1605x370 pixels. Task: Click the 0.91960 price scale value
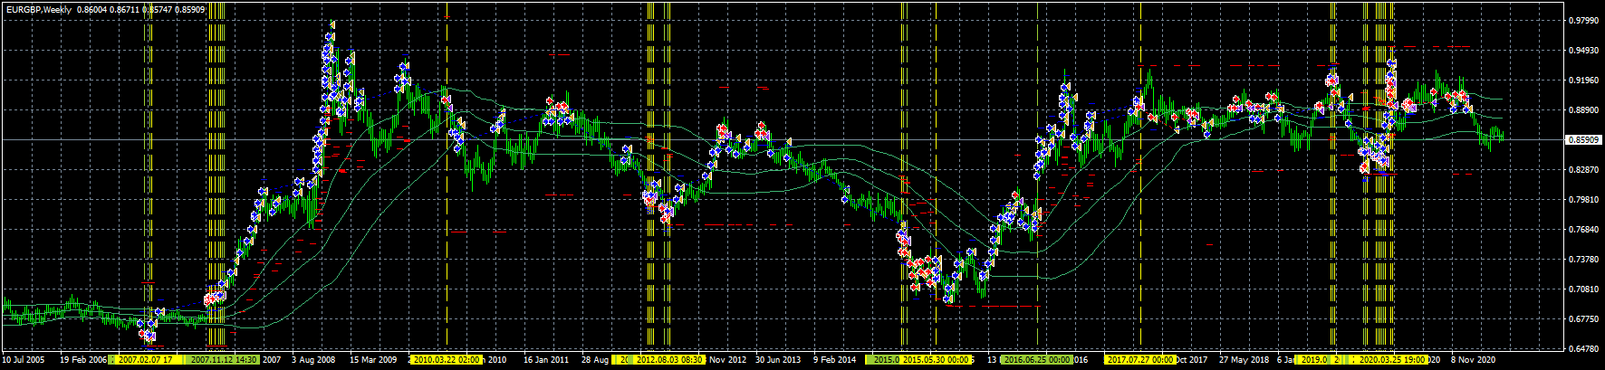[1583, 80]
